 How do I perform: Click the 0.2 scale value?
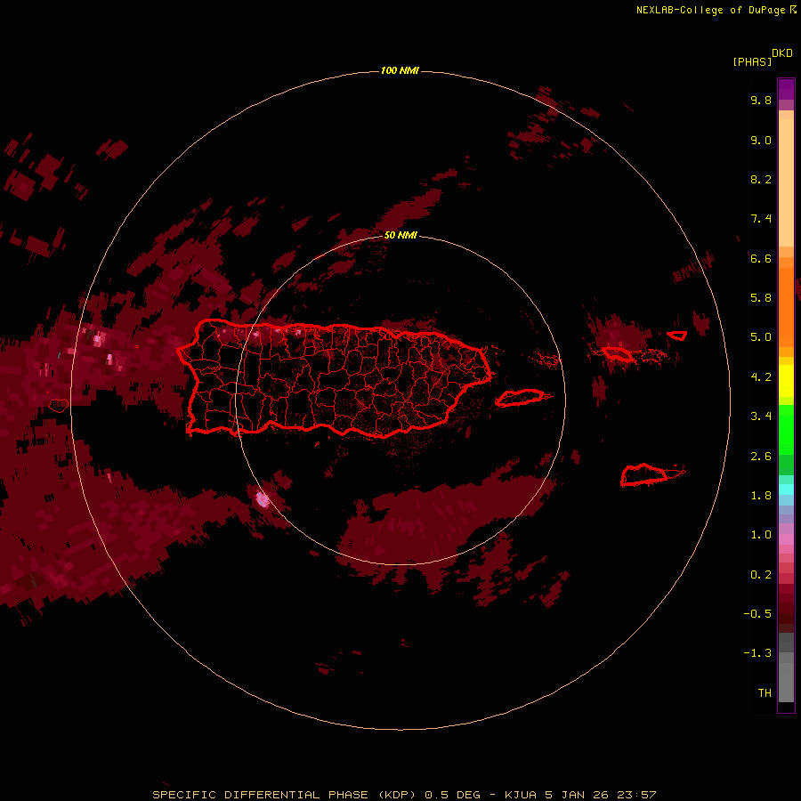tap(761, 575)
